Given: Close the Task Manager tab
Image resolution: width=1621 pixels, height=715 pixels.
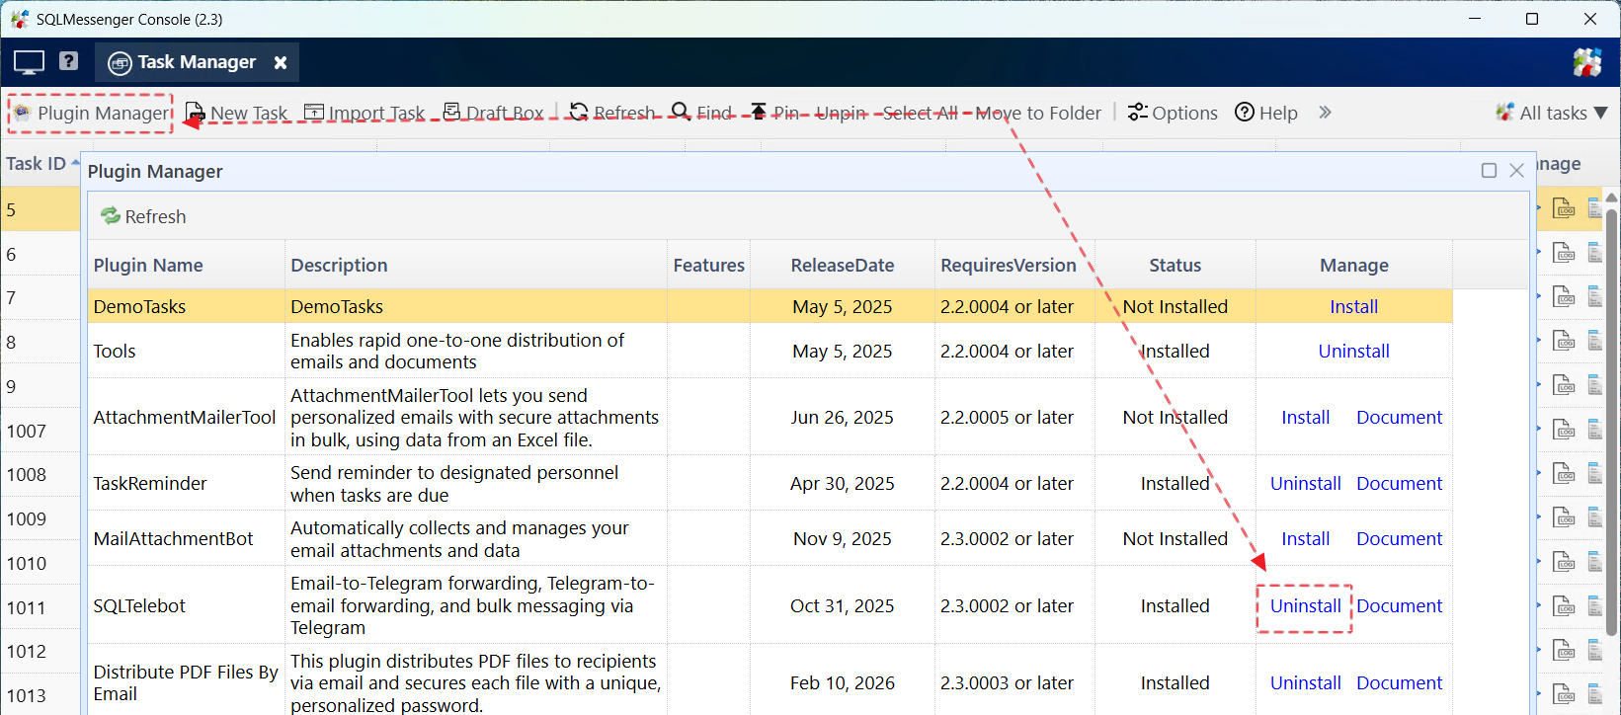Looking at the screenshot, I should (281, 62).
